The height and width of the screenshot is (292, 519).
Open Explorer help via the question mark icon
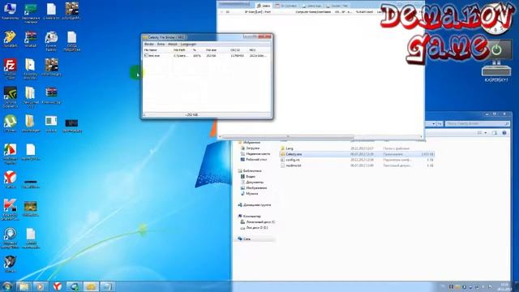pyautogui.click(x=504, y=133)
